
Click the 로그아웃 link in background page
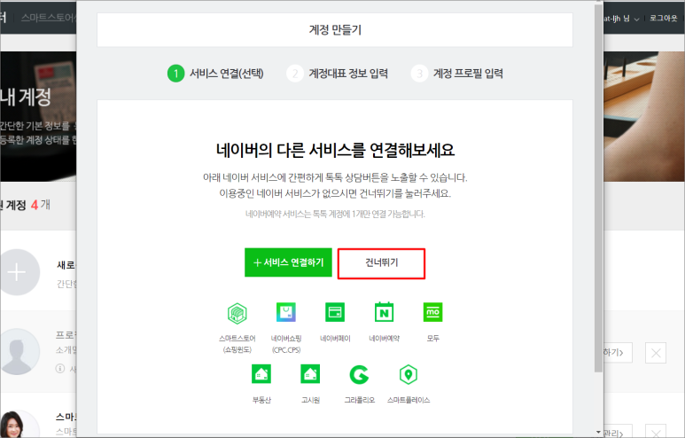(x=663, y=18)
